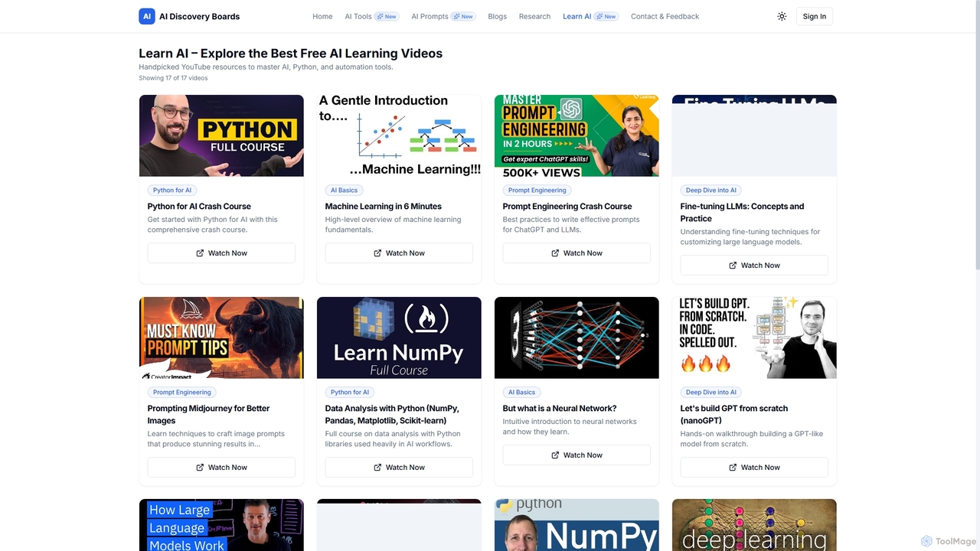This screenshot has width=980, height=551.
Task: Click the AI Discovery Boards site title
Action: tap(199, 16)
